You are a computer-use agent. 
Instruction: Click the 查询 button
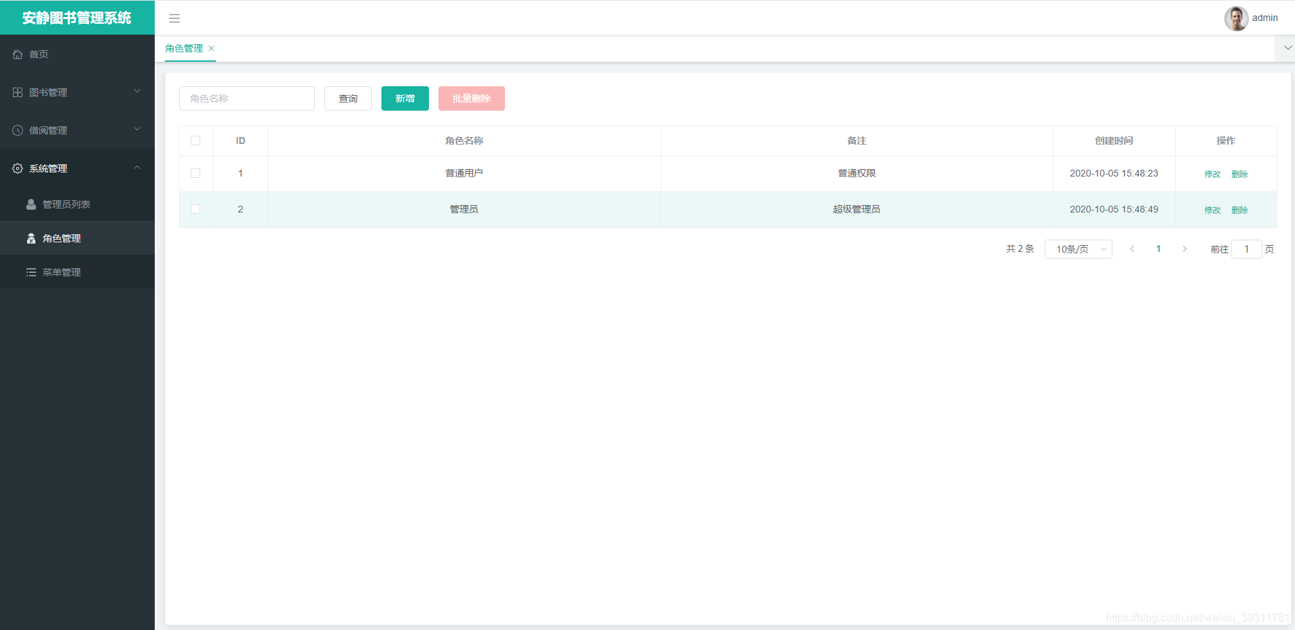(348, 98)
